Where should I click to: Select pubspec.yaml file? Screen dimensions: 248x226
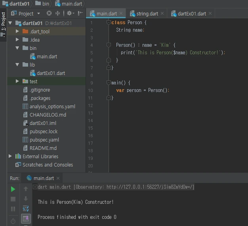pos(41,140)
